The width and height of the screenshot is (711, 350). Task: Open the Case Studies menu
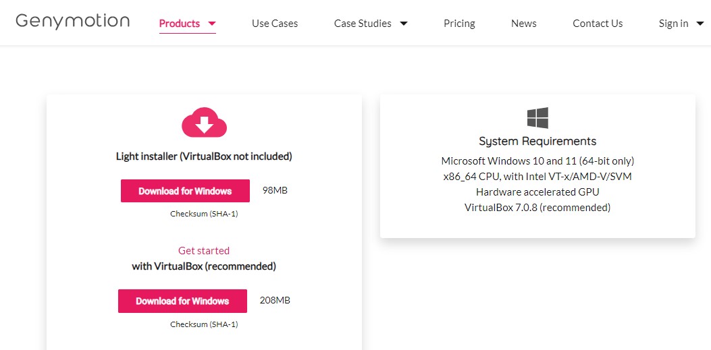(x=363, y=23)
